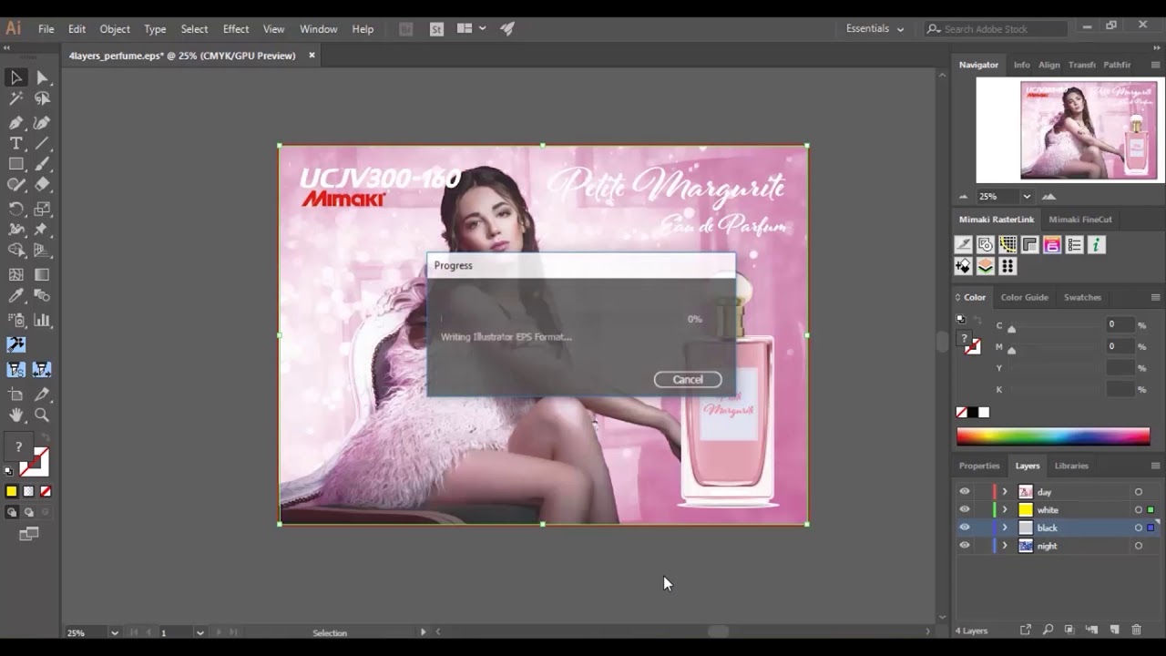Close the 4layers_perfume.eps document tab
The image size is (1166, 656).
click(x=312, y=56)
